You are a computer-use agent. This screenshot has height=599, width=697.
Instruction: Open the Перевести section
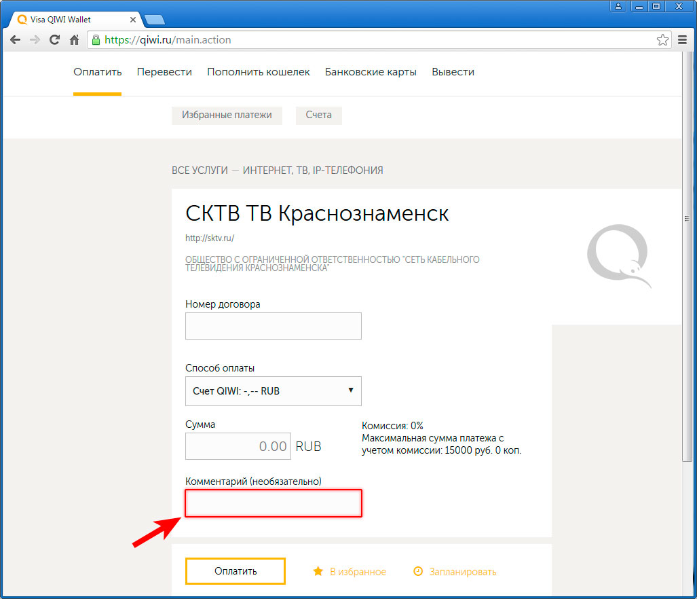coord(164,72)
